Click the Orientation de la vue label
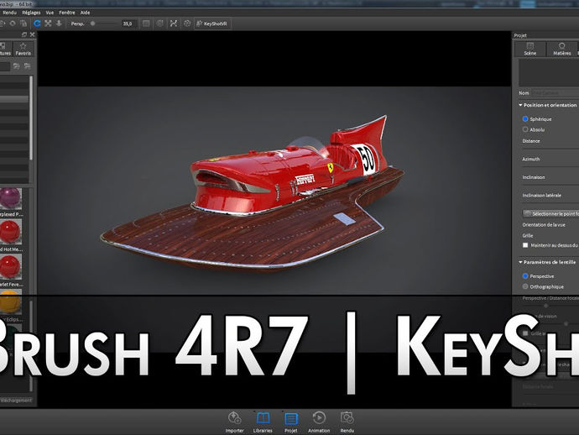This screenshot has height=435, width=579. 544,225
